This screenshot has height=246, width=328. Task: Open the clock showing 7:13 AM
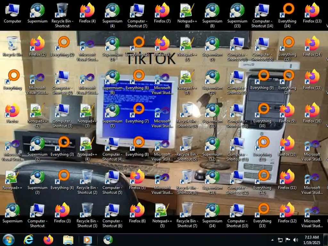click(x=312, y=240)
